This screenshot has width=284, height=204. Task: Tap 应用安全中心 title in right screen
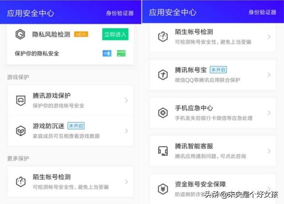pyautogui.click(x=173, y=12)
